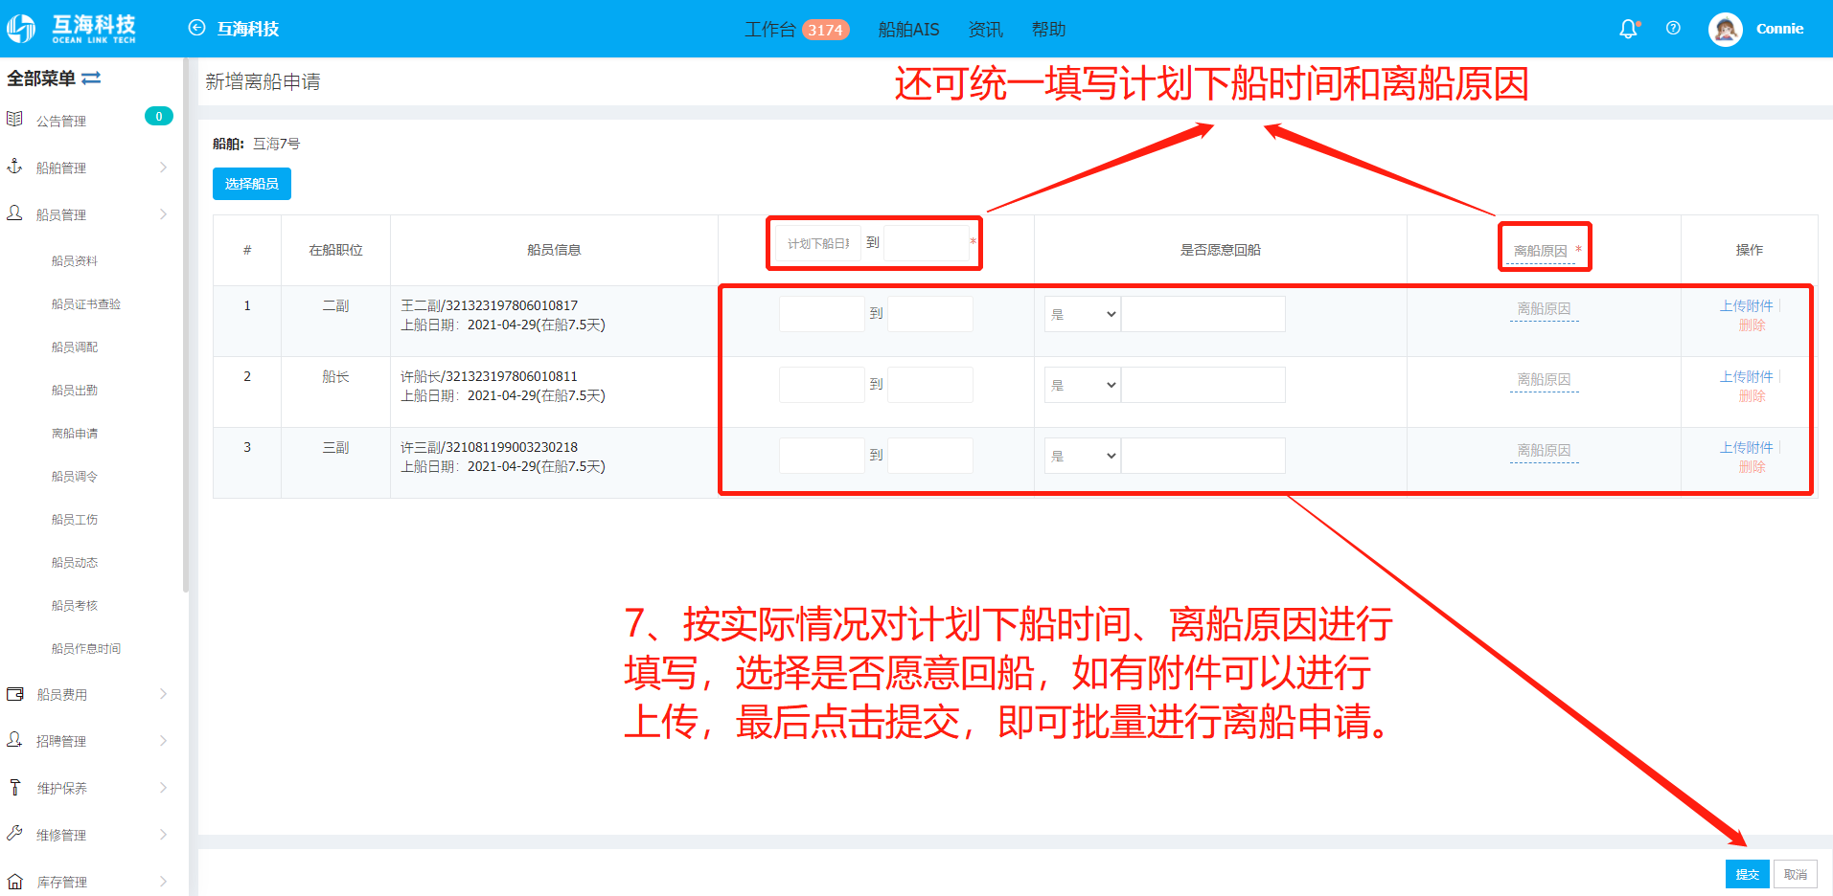Click the 公告管理 count badge

(159, 116)
